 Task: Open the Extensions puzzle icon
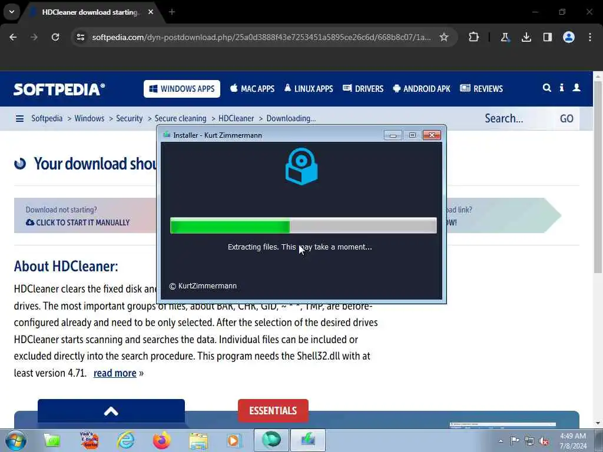[x=473, y=37]
